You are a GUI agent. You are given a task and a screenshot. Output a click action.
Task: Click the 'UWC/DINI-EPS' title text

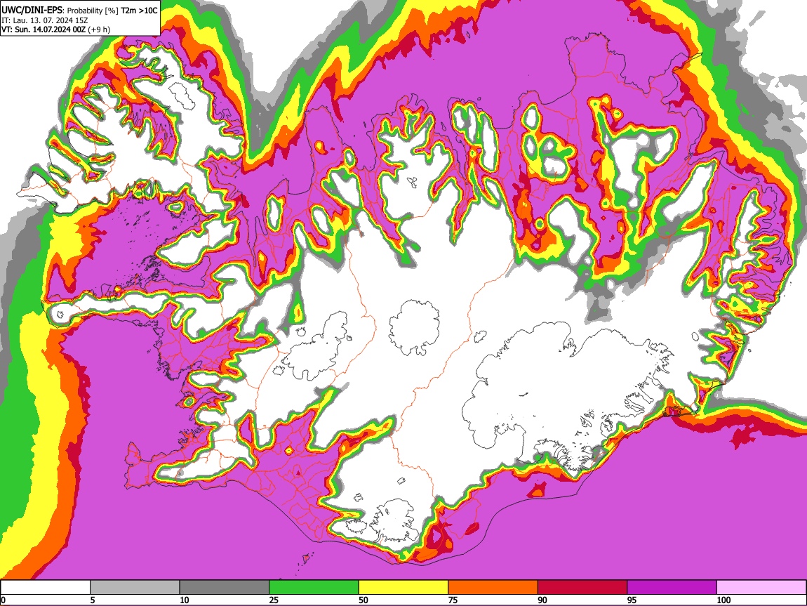[x=32, y=11]
